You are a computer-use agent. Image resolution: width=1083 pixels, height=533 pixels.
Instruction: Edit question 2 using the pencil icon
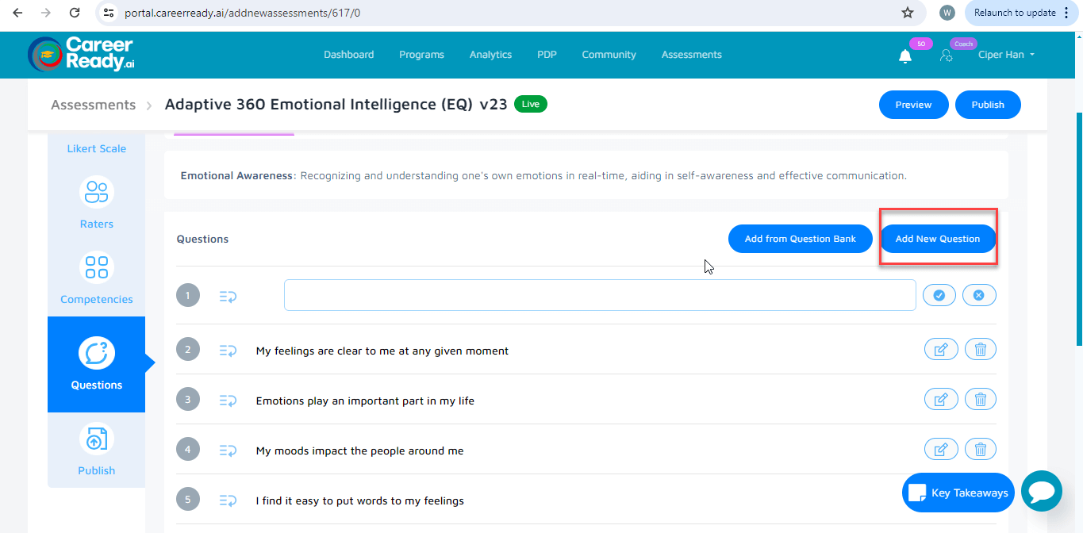[x=941, y=348]
